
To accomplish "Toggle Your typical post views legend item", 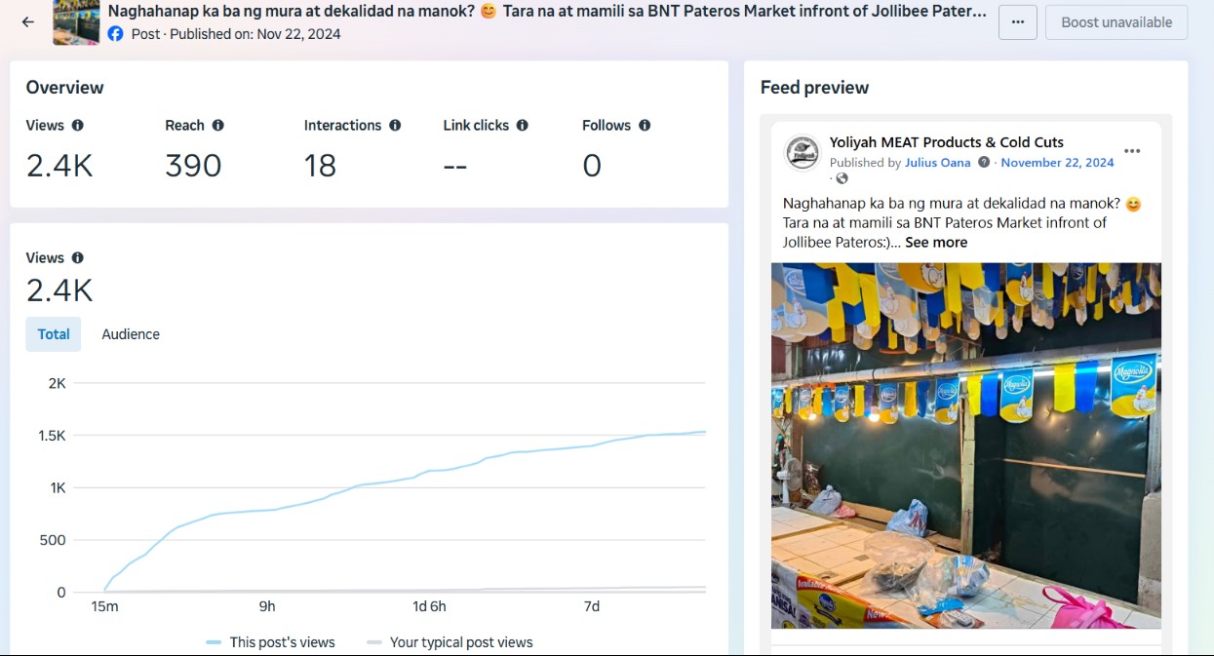I will tap(450, 642).
